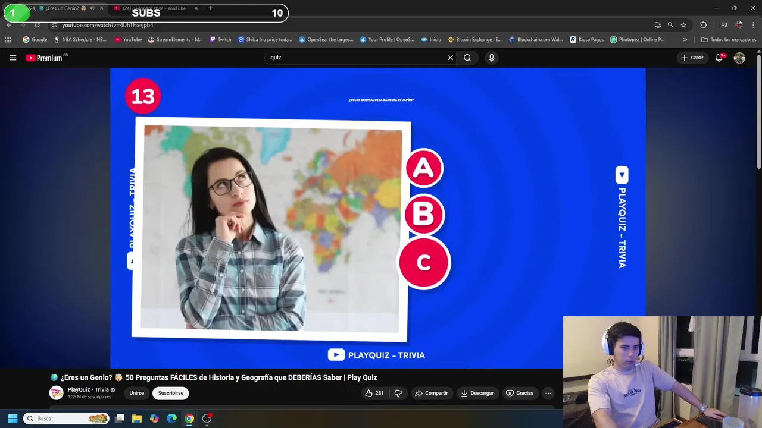Pause the quiz video player
Viewport: 762px width, 428px height.
377,218
